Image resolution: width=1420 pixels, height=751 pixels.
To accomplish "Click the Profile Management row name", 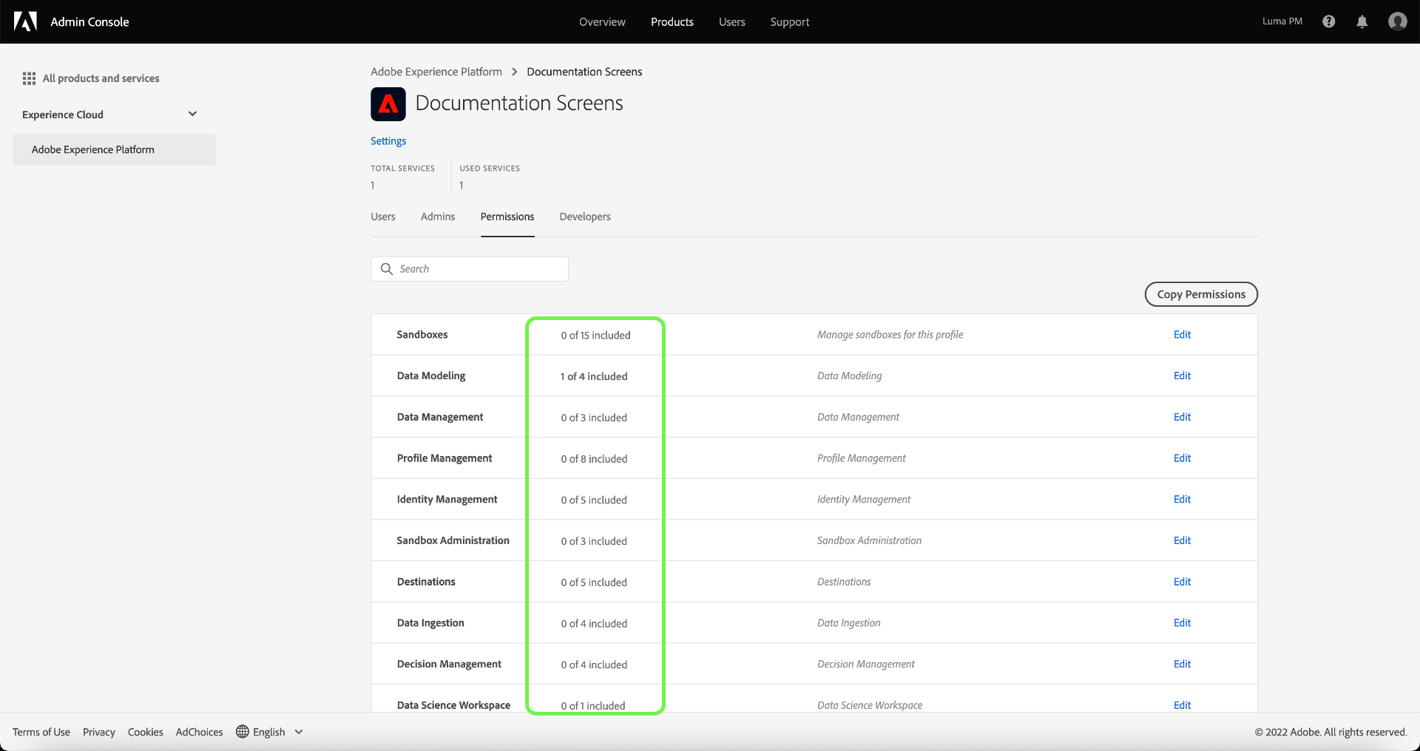I will pos(444,458).
